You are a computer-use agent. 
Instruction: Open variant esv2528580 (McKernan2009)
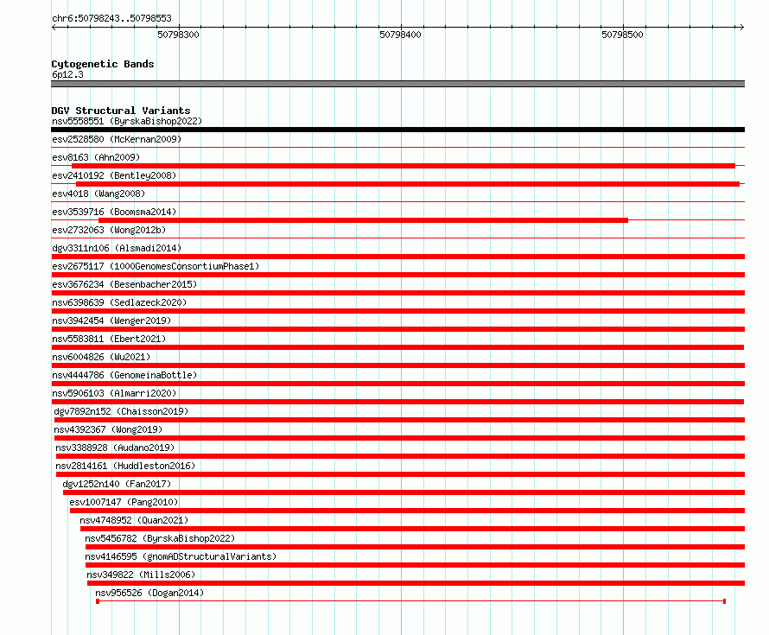coord(117,139)
